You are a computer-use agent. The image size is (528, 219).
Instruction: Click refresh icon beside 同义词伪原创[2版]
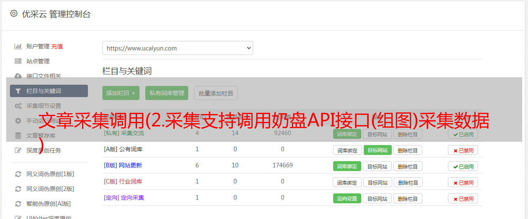(x=18, y=189)
